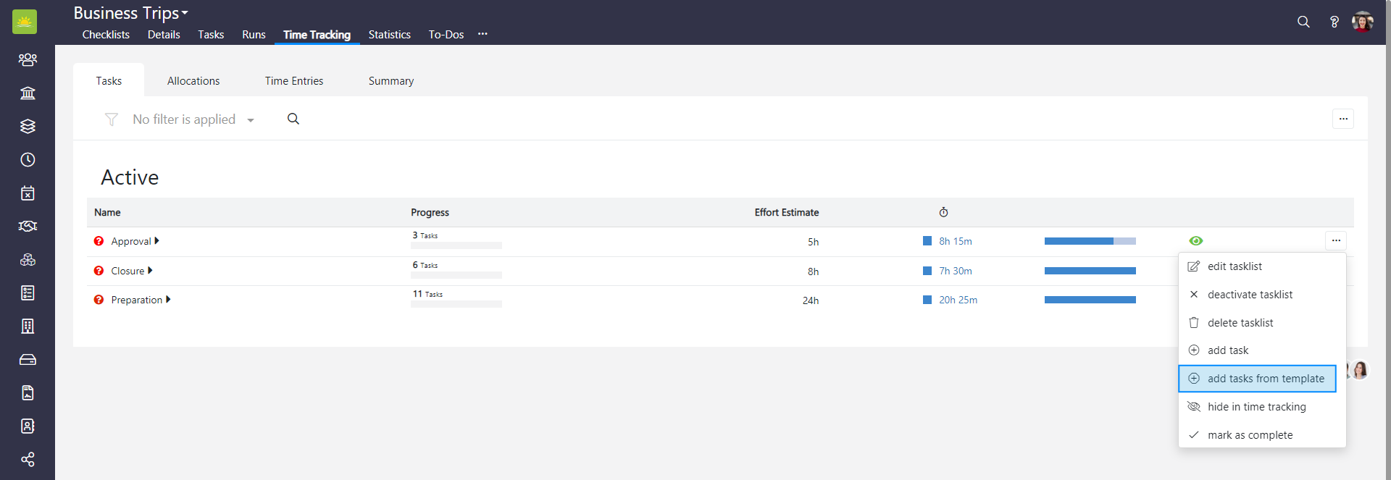Click the clock icon in the left sidebar
The image size is (1391, 480).
[28, 160]
